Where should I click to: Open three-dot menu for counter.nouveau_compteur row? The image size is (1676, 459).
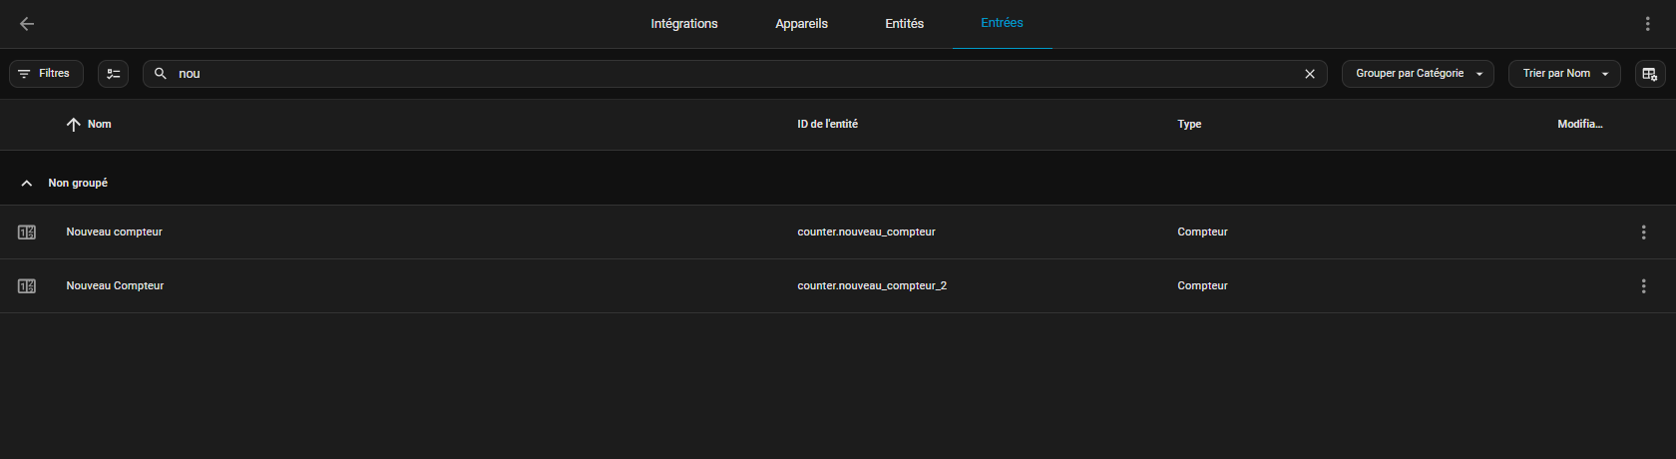pyautogui.click(x=1643, y=232)
